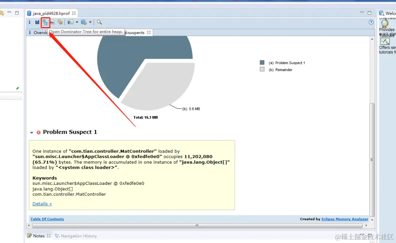Open the OQL query editor icon
396x243 pixels.
(x=52, y=22)
